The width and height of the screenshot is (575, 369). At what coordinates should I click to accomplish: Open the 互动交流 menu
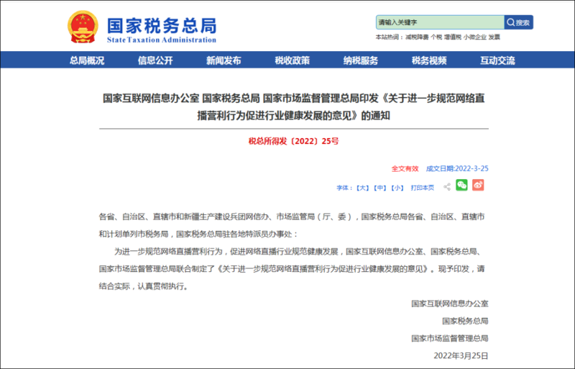point(497,60)
